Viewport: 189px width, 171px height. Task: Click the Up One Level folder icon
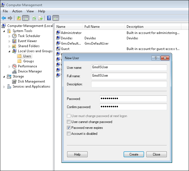click(x=19, y=18)
